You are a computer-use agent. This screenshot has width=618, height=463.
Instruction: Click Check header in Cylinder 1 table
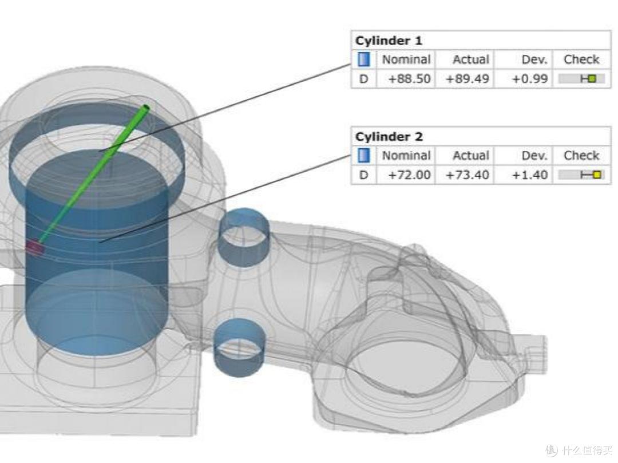click(x=581, y=60)
